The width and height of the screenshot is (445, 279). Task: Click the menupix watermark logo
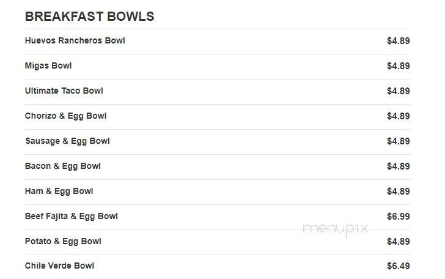tap(336, 229)
